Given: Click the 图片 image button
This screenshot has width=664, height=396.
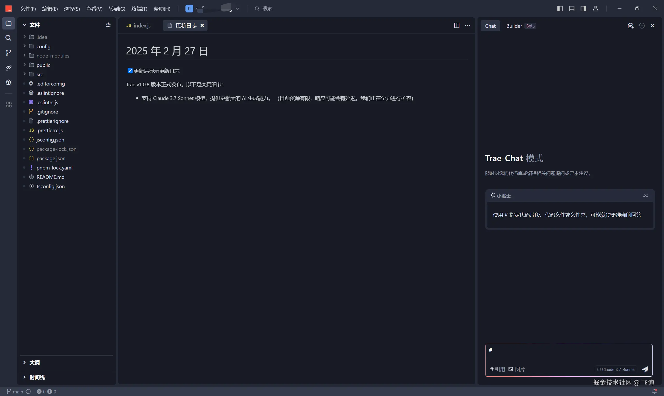Looking at the screenshot, I should point(516,369).
